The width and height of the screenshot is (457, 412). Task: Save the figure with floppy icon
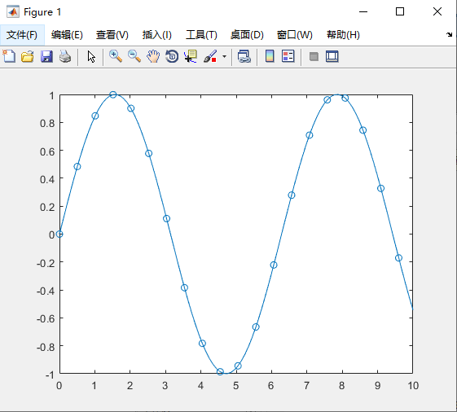pyautogui.click(x=46, y=56)
